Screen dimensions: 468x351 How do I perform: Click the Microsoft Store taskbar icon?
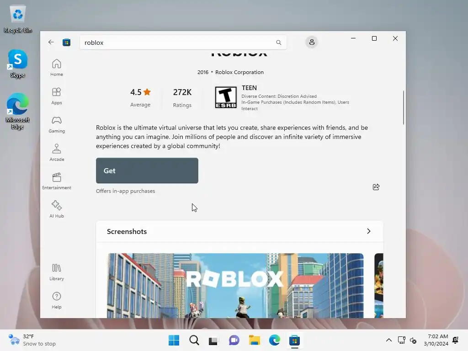[295, 340]
